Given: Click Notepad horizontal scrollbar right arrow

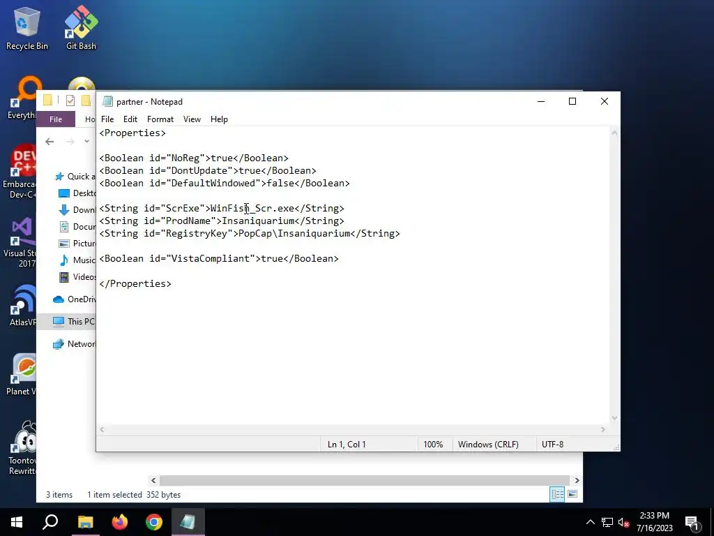Looking at the screenshot, I should [x=603, y=429].
